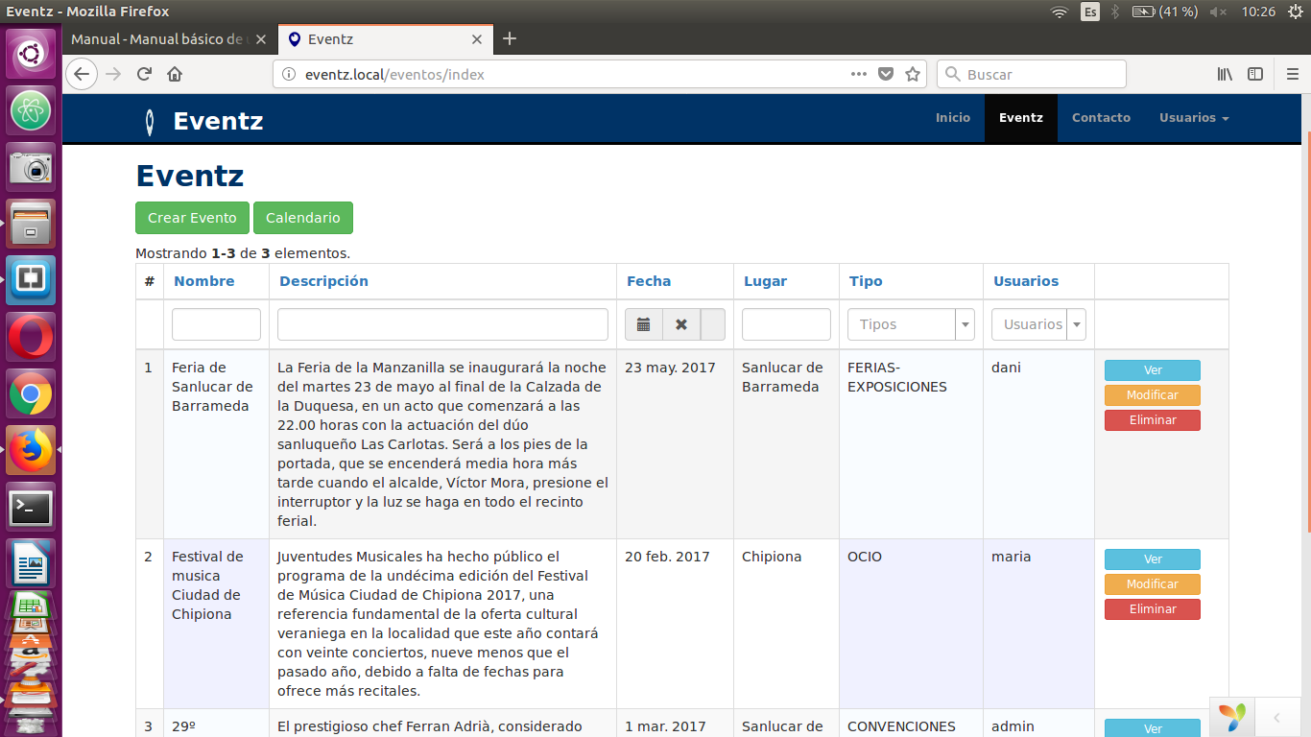The width and height of the screenshot is (1311, 737).
Task: Open the calendar date picker in Fecha filter
Action: click(x=644, y=324)
